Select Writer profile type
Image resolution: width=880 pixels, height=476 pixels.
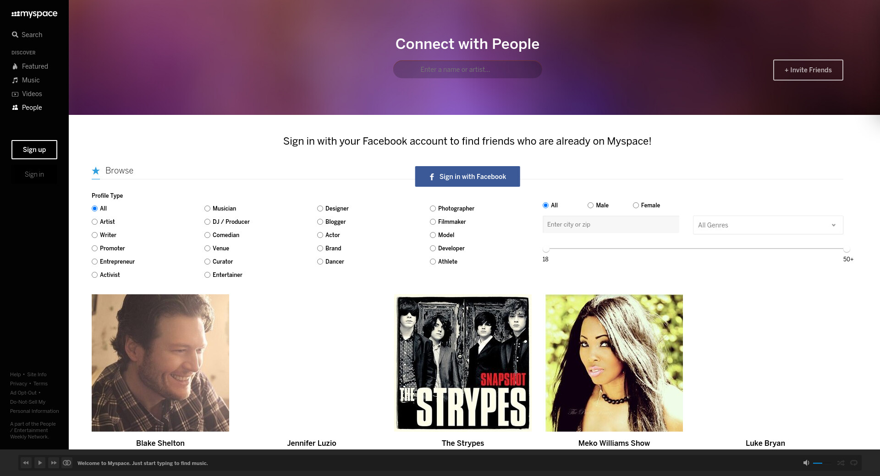click(x=94, y=235)
